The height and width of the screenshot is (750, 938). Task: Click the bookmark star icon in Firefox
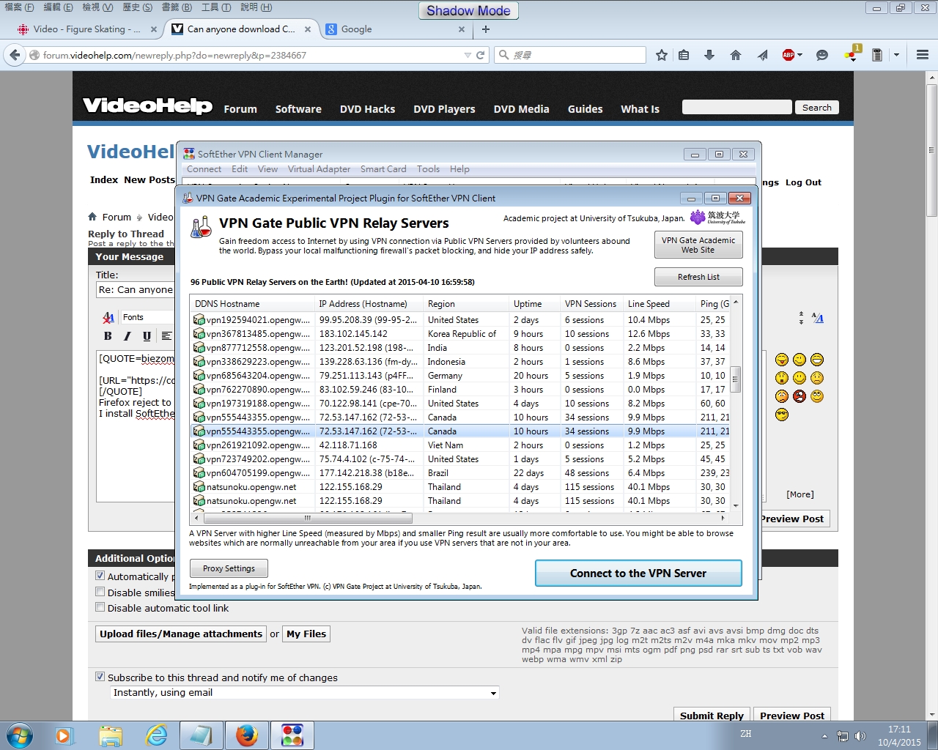(661, 55)
